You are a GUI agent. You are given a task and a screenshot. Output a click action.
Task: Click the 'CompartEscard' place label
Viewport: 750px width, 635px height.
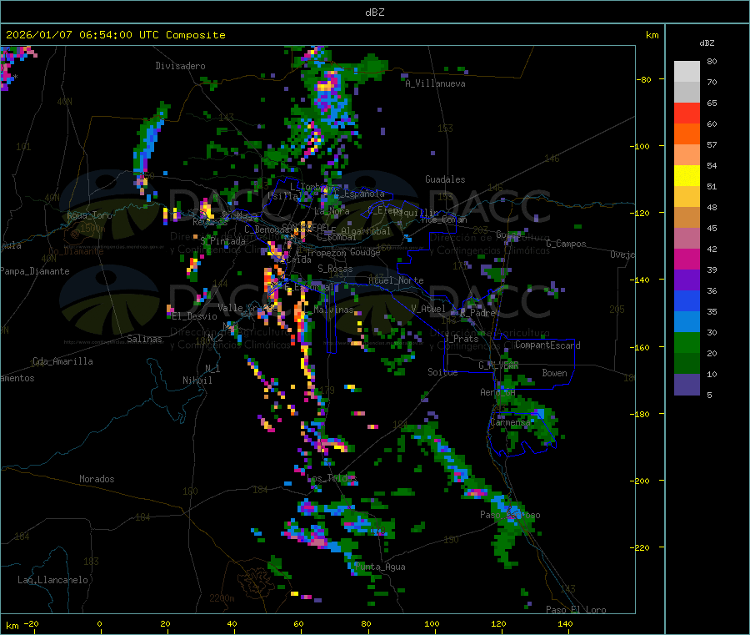point(548,345)
